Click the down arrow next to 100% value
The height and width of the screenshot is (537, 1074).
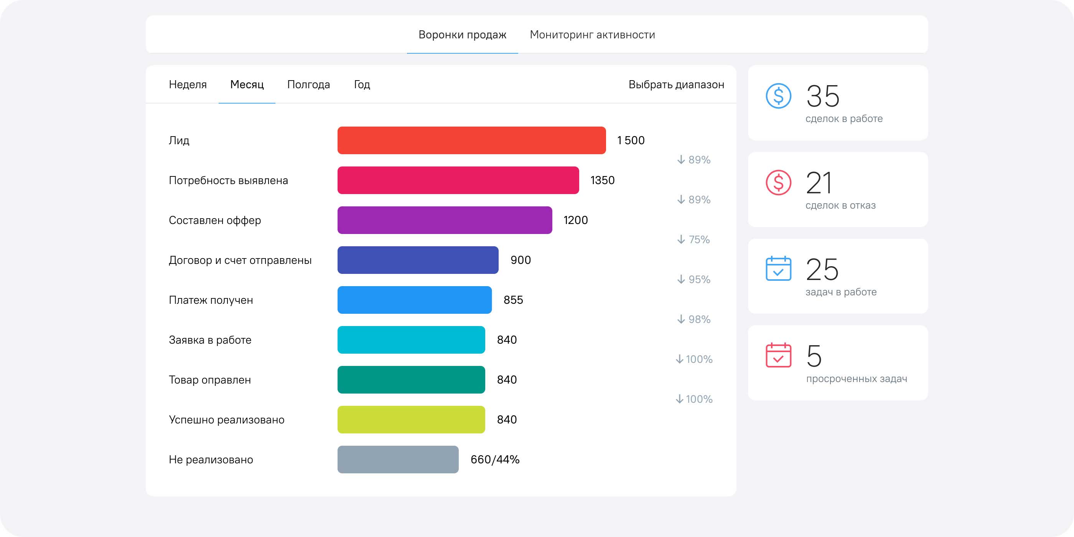694,359
